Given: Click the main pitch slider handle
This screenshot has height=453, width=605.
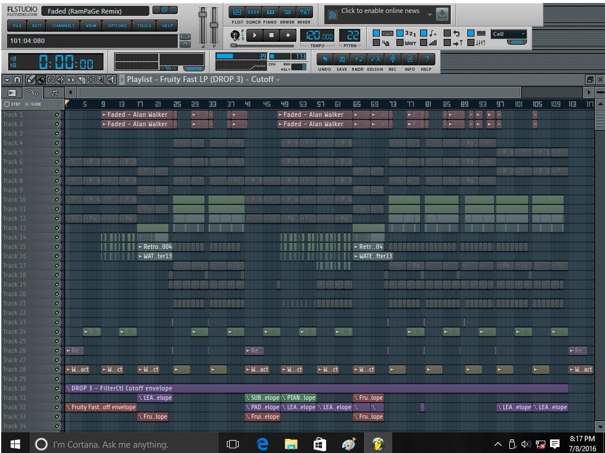Looking at the screenshot, I should 214,25.
